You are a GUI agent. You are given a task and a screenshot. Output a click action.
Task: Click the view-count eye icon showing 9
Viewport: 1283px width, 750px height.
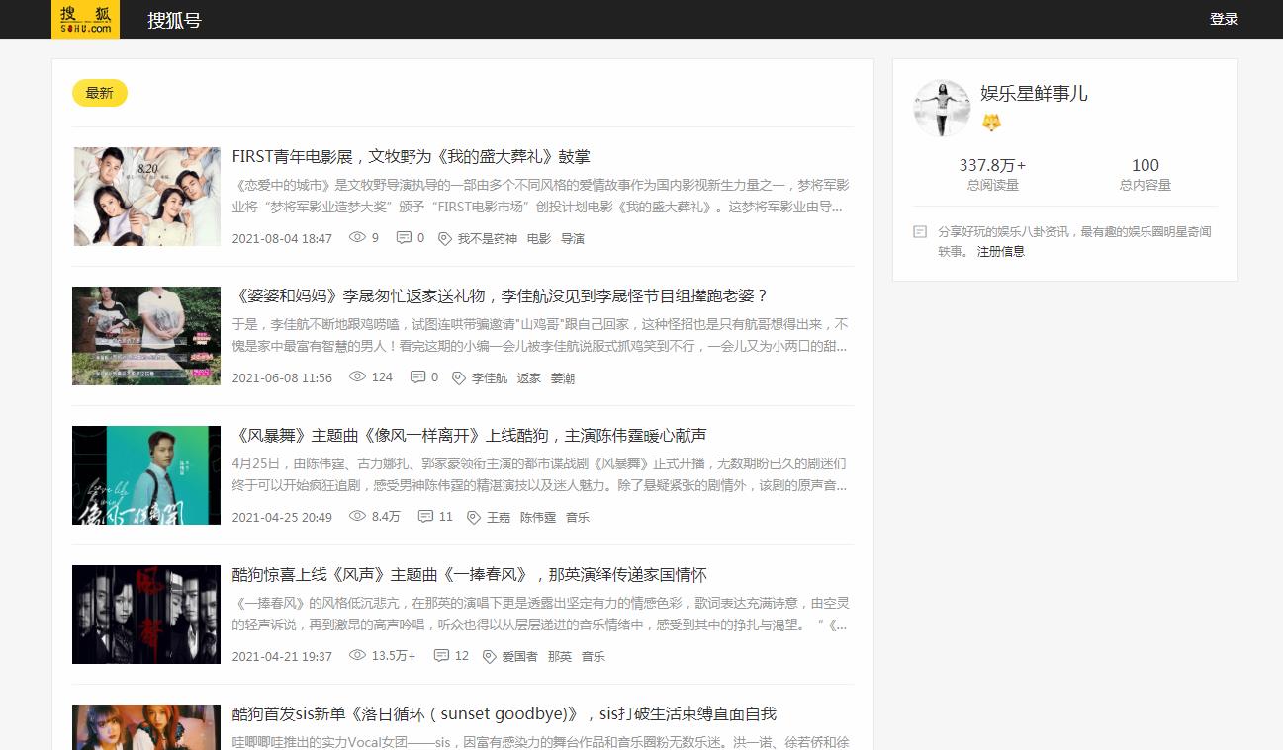(x=357, y=238)
